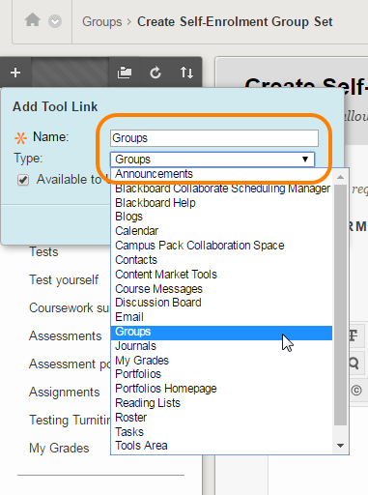Click the copyright symbol icon in the editor
The width and height of the screenshot is (368, 495).
356,391
